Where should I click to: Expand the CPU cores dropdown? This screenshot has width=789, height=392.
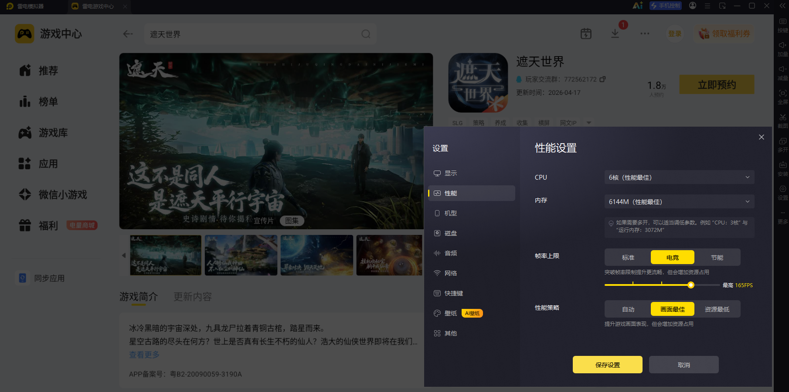679,178
